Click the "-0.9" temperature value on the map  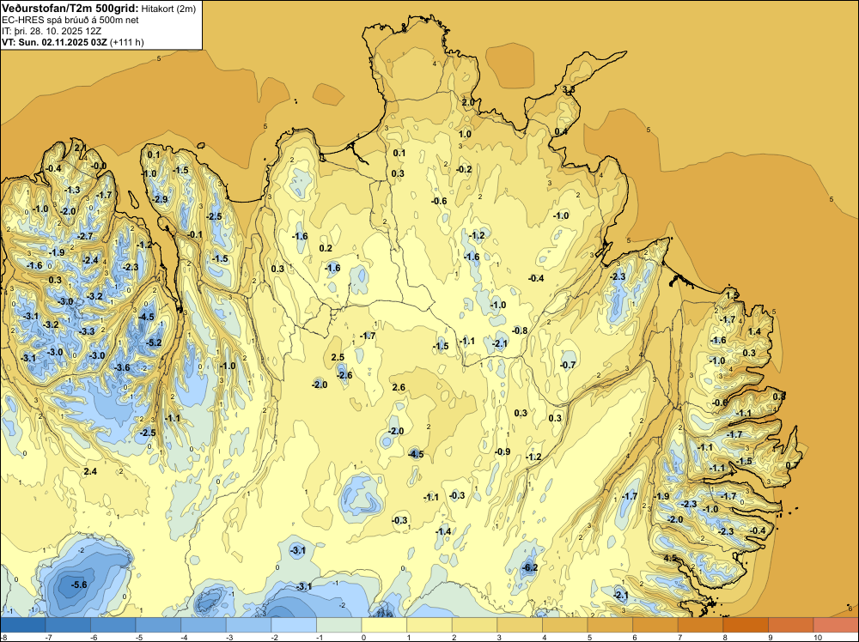pos(503,451)
